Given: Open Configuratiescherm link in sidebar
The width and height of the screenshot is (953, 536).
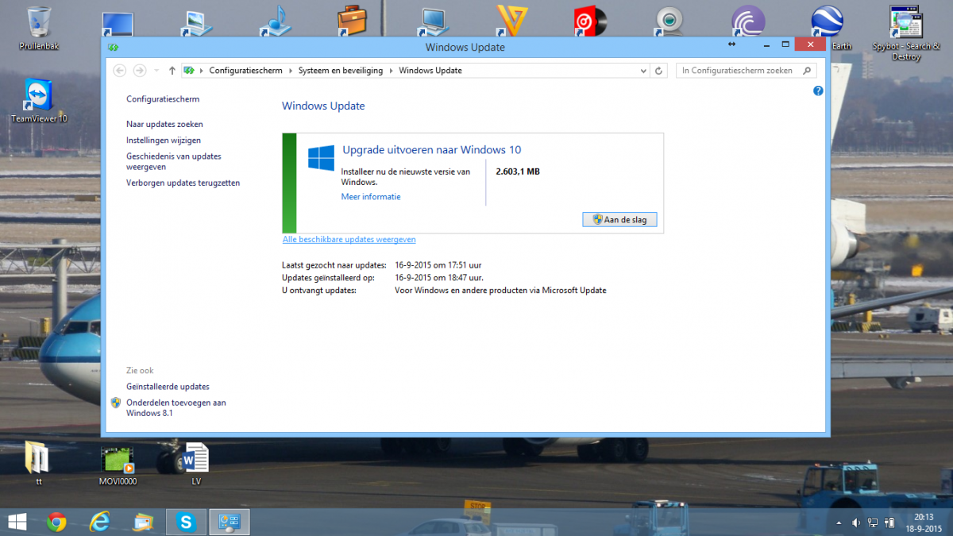Looking at the screenshot, I should [x=163, y=99].
